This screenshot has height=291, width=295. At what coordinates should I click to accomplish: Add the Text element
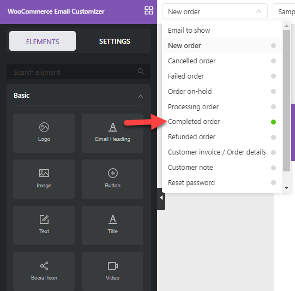[44, 225]
